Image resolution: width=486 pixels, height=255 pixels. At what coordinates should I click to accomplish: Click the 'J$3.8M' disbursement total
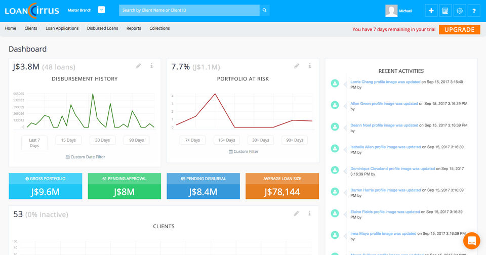(x=26, y=67)
